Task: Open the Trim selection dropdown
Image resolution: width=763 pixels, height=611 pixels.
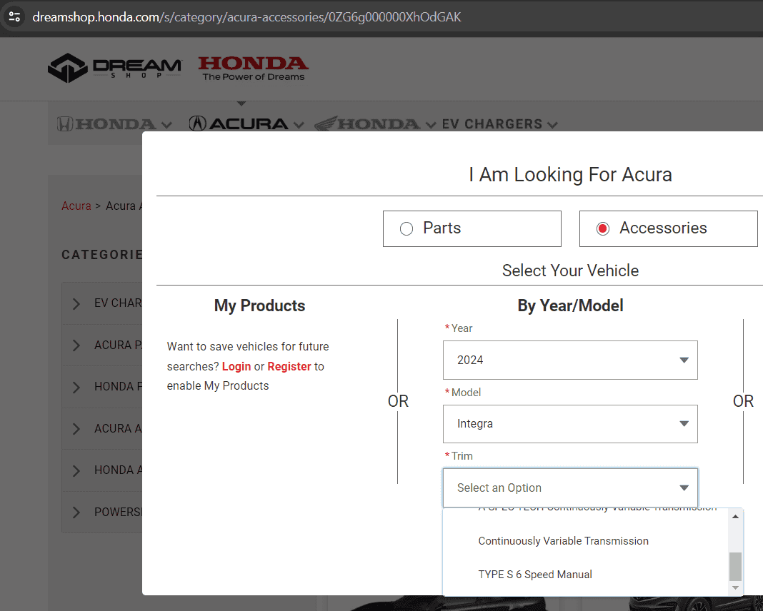Action: click(x=570, y=488)
